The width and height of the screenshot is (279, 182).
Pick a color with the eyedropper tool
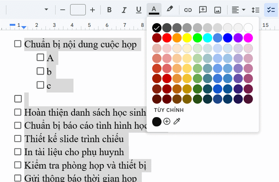coord(177,121)
